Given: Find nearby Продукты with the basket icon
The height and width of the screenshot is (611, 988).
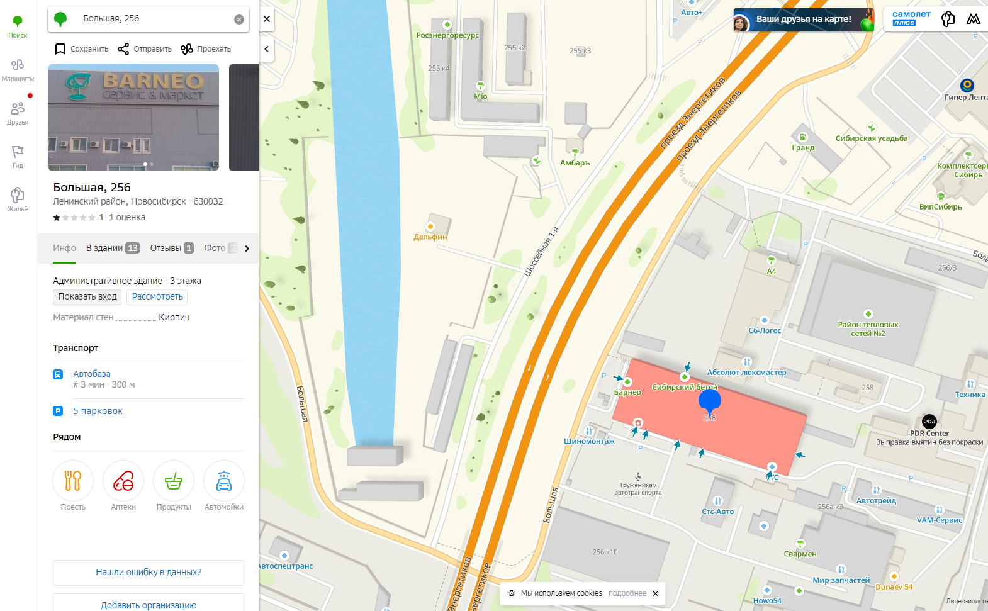Looking at the screenshot, I should click(x=174, y=481).
